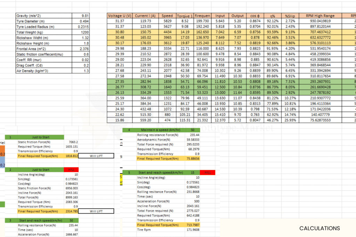
Task: Select the highlighted voltage cell 30.80
Action: [120, 32]
